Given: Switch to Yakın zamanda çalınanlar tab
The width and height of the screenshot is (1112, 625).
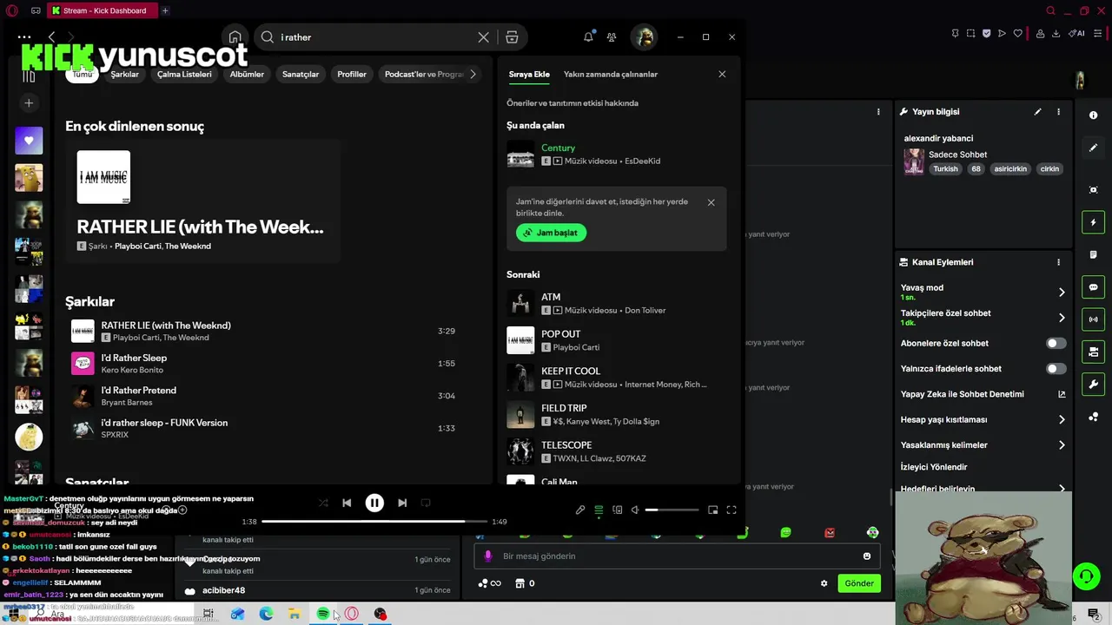Looking at the screenshot, I should coord(611,74).
